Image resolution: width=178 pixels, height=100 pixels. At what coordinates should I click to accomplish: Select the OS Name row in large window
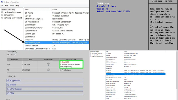point(57,13)
